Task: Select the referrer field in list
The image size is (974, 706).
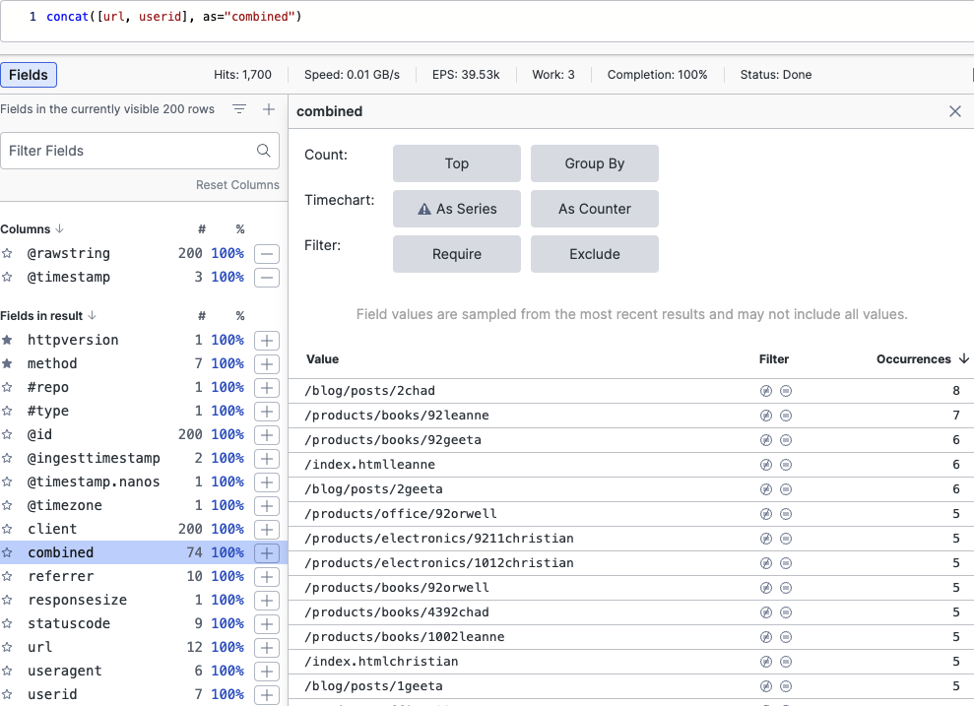Action: 61,577
